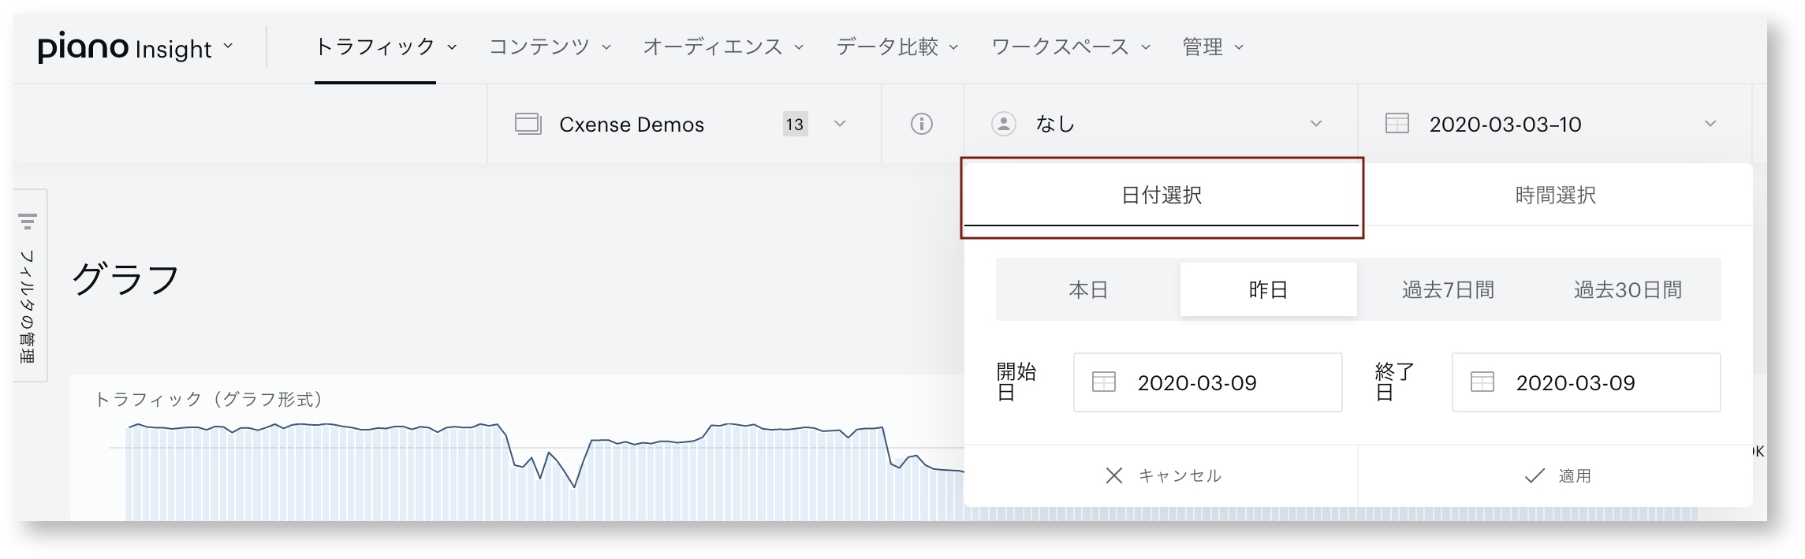
Task: Click the 終了日 date field
Action: click(1586, 382)
